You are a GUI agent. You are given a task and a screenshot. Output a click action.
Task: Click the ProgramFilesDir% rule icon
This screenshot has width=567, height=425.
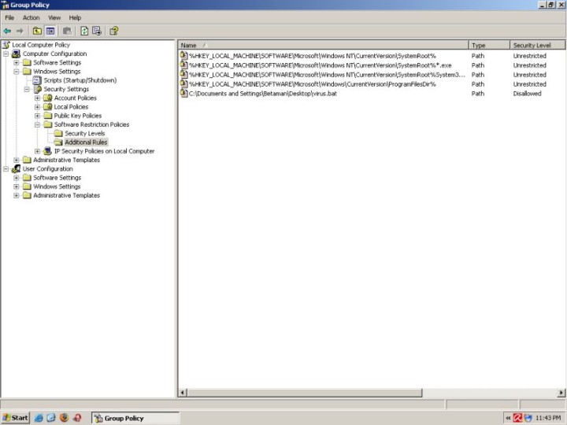[x=183, y=84]
